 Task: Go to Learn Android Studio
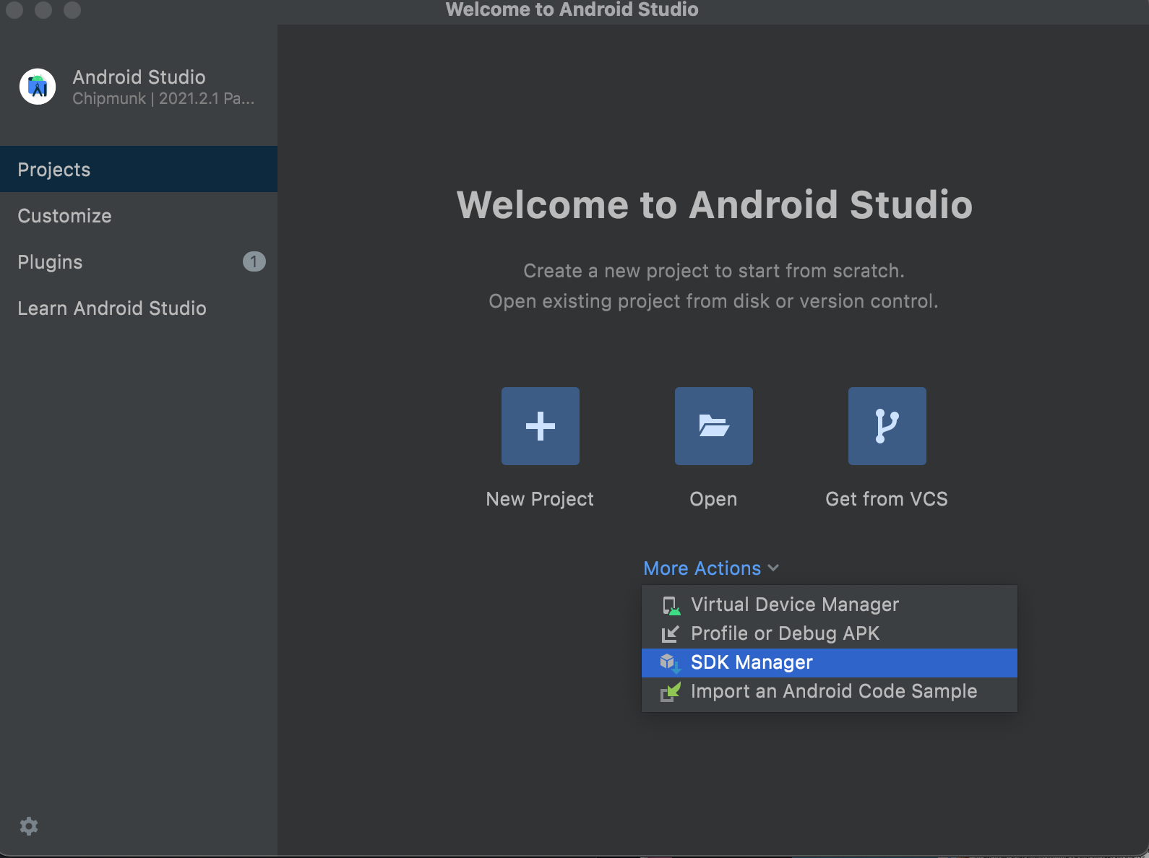(139, 308)
